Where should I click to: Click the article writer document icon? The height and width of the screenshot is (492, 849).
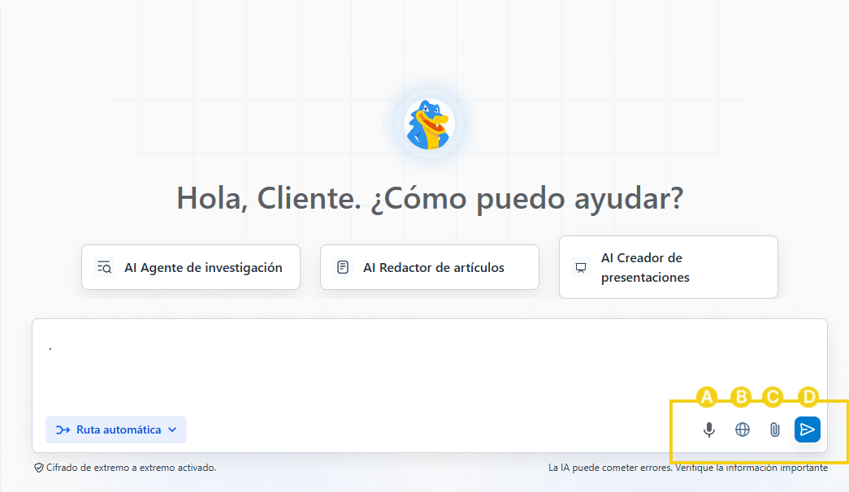point(343,267)
